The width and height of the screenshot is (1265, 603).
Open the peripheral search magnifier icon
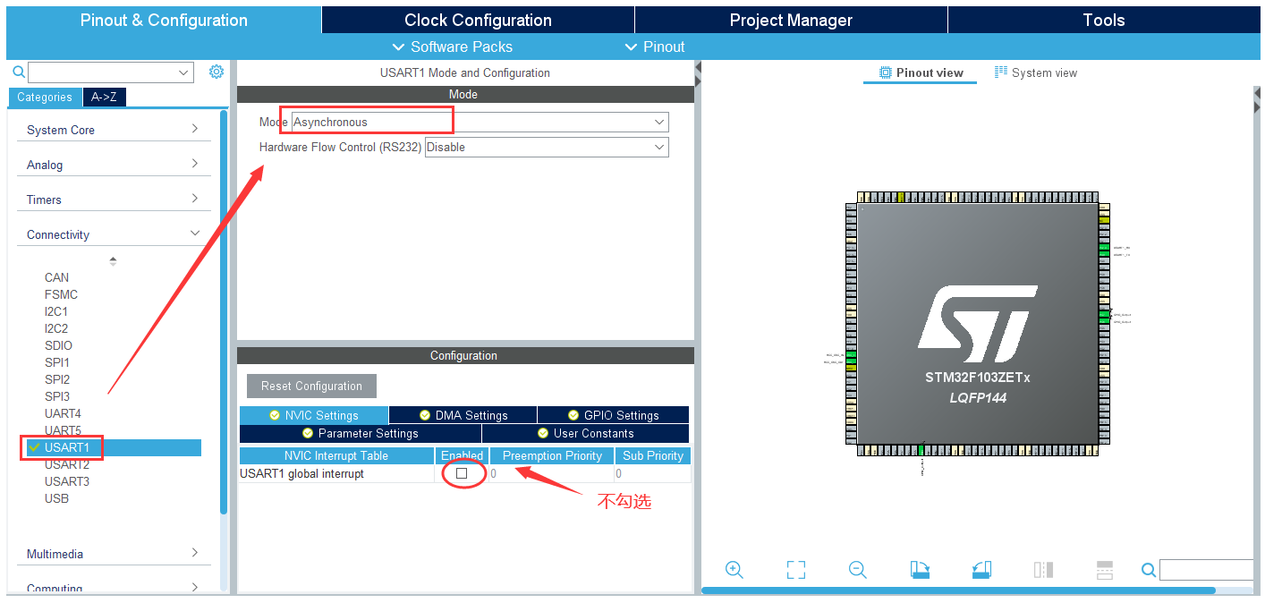tap(18, 72)
